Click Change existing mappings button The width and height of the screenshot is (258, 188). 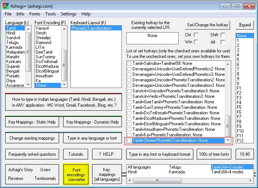click(32, 138)
